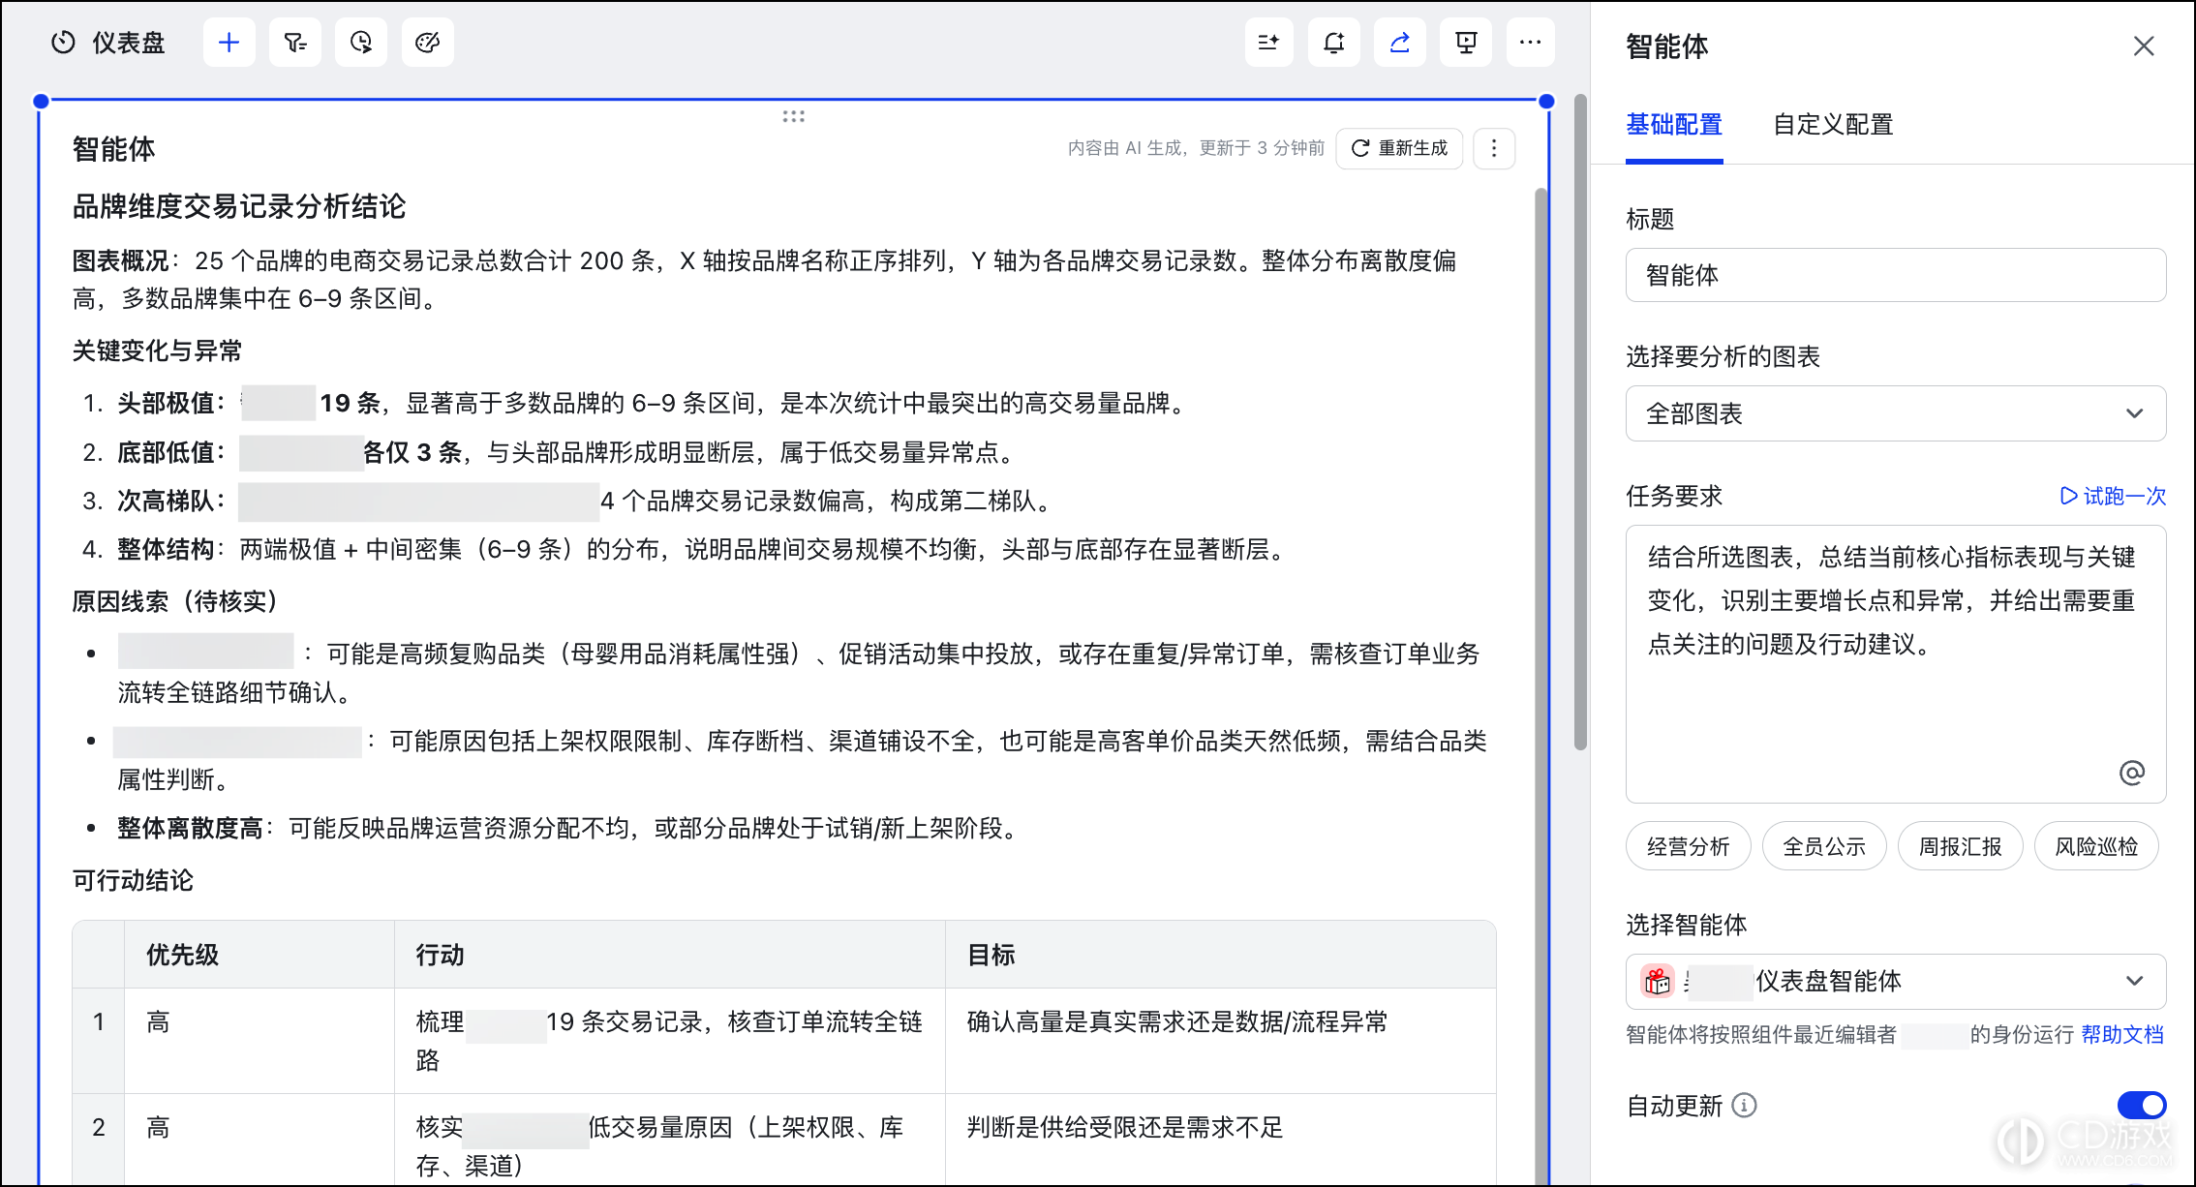Image resolution: width=2196 pixels, height=1187 pixels.
Task: Click the 仪表盘 dashboard clock icon
Action: [64, 43]
